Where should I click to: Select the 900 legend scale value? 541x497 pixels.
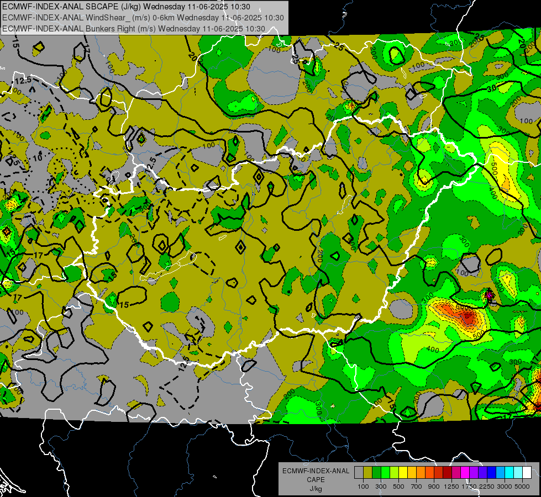pos(434,487)
